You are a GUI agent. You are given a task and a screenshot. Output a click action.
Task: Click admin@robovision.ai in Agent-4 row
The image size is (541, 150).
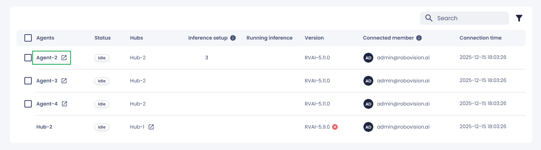click(x=403, y=104)
